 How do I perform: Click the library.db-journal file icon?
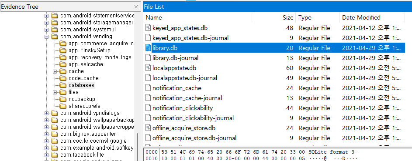tap(148, 58)
